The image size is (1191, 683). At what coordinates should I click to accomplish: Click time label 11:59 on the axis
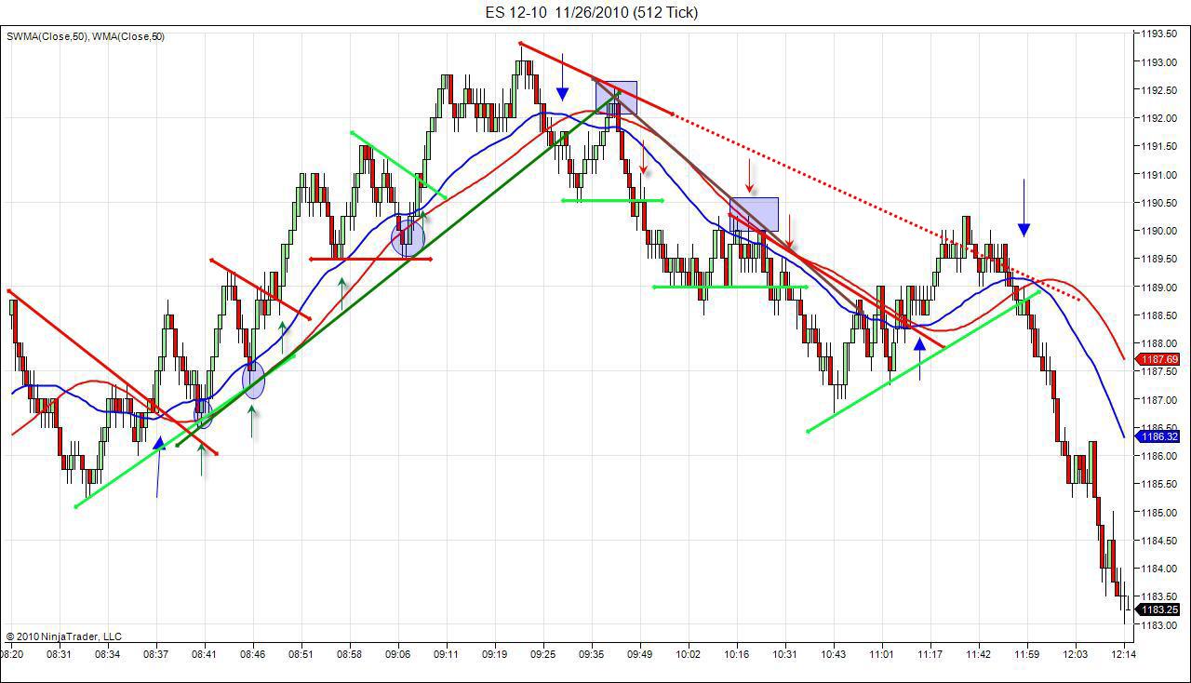tap(1027, 654)
